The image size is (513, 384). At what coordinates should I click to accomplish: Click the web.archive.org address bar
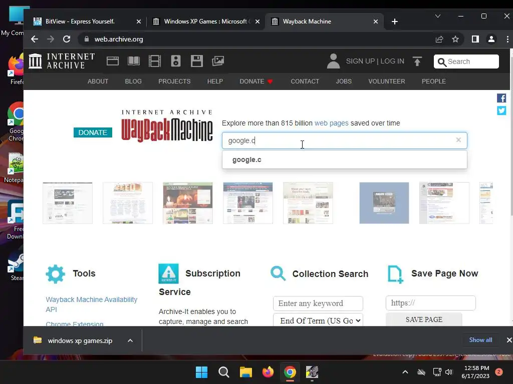[255, 39]
